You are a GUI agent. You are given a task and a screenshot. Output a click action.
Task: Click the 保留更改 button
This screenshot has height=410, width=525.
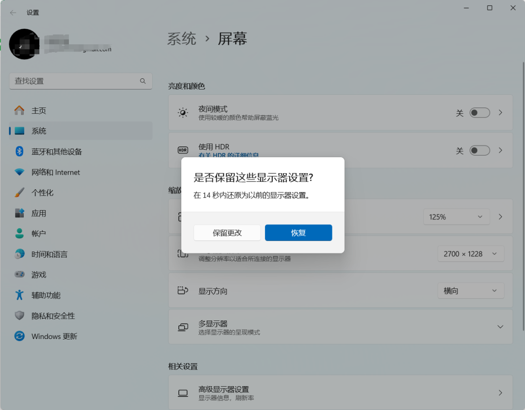pyautogui.click(x=227, y=233)
